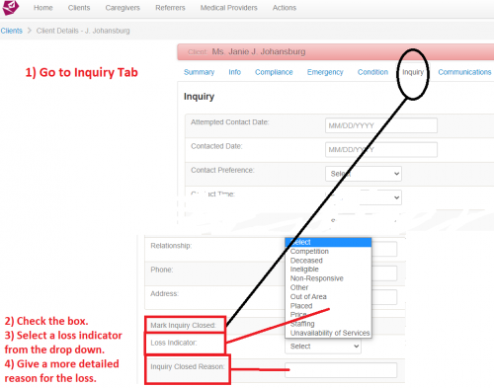Open the Home menu

click(43, 8)
